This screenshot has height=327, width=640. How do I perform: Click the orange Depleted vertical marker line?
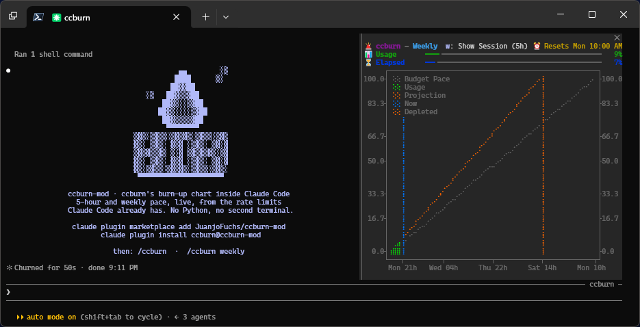point(543,165)
